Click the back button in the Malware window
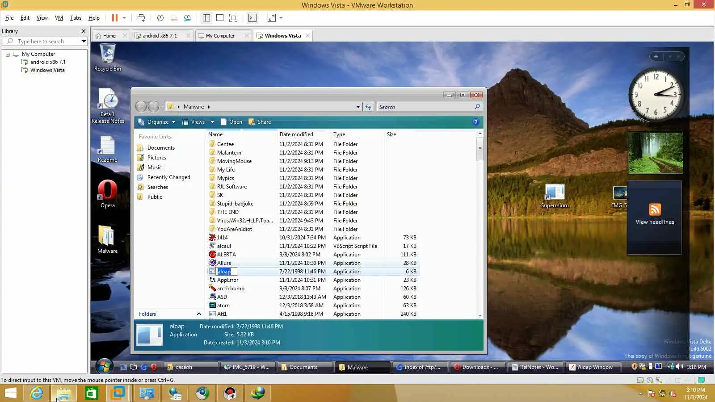 click(x=141, y=107)
